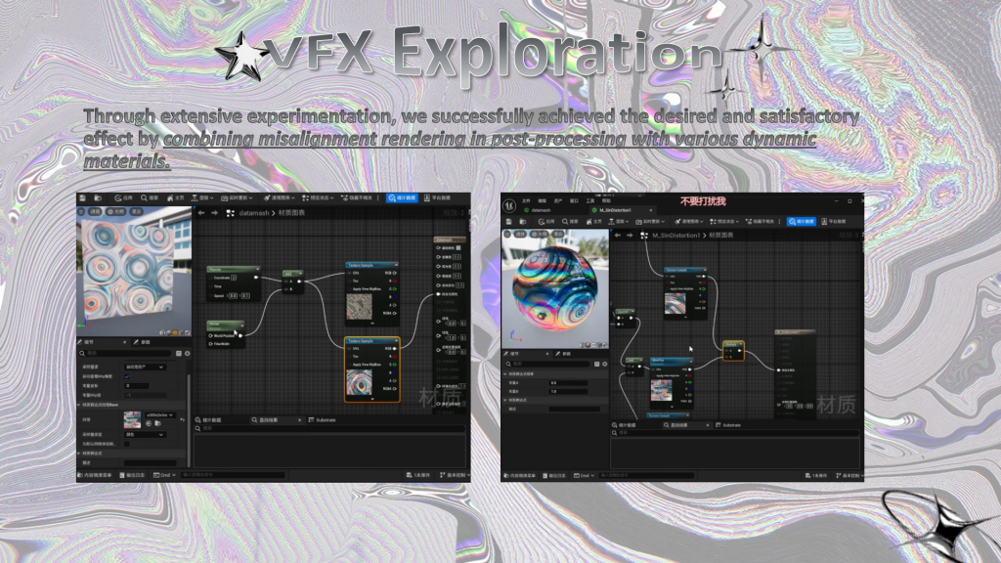Viewport: 1001px width, 563px height.
Task: Toggle the checked checkbox in left details panel
Action: (127, 376)
